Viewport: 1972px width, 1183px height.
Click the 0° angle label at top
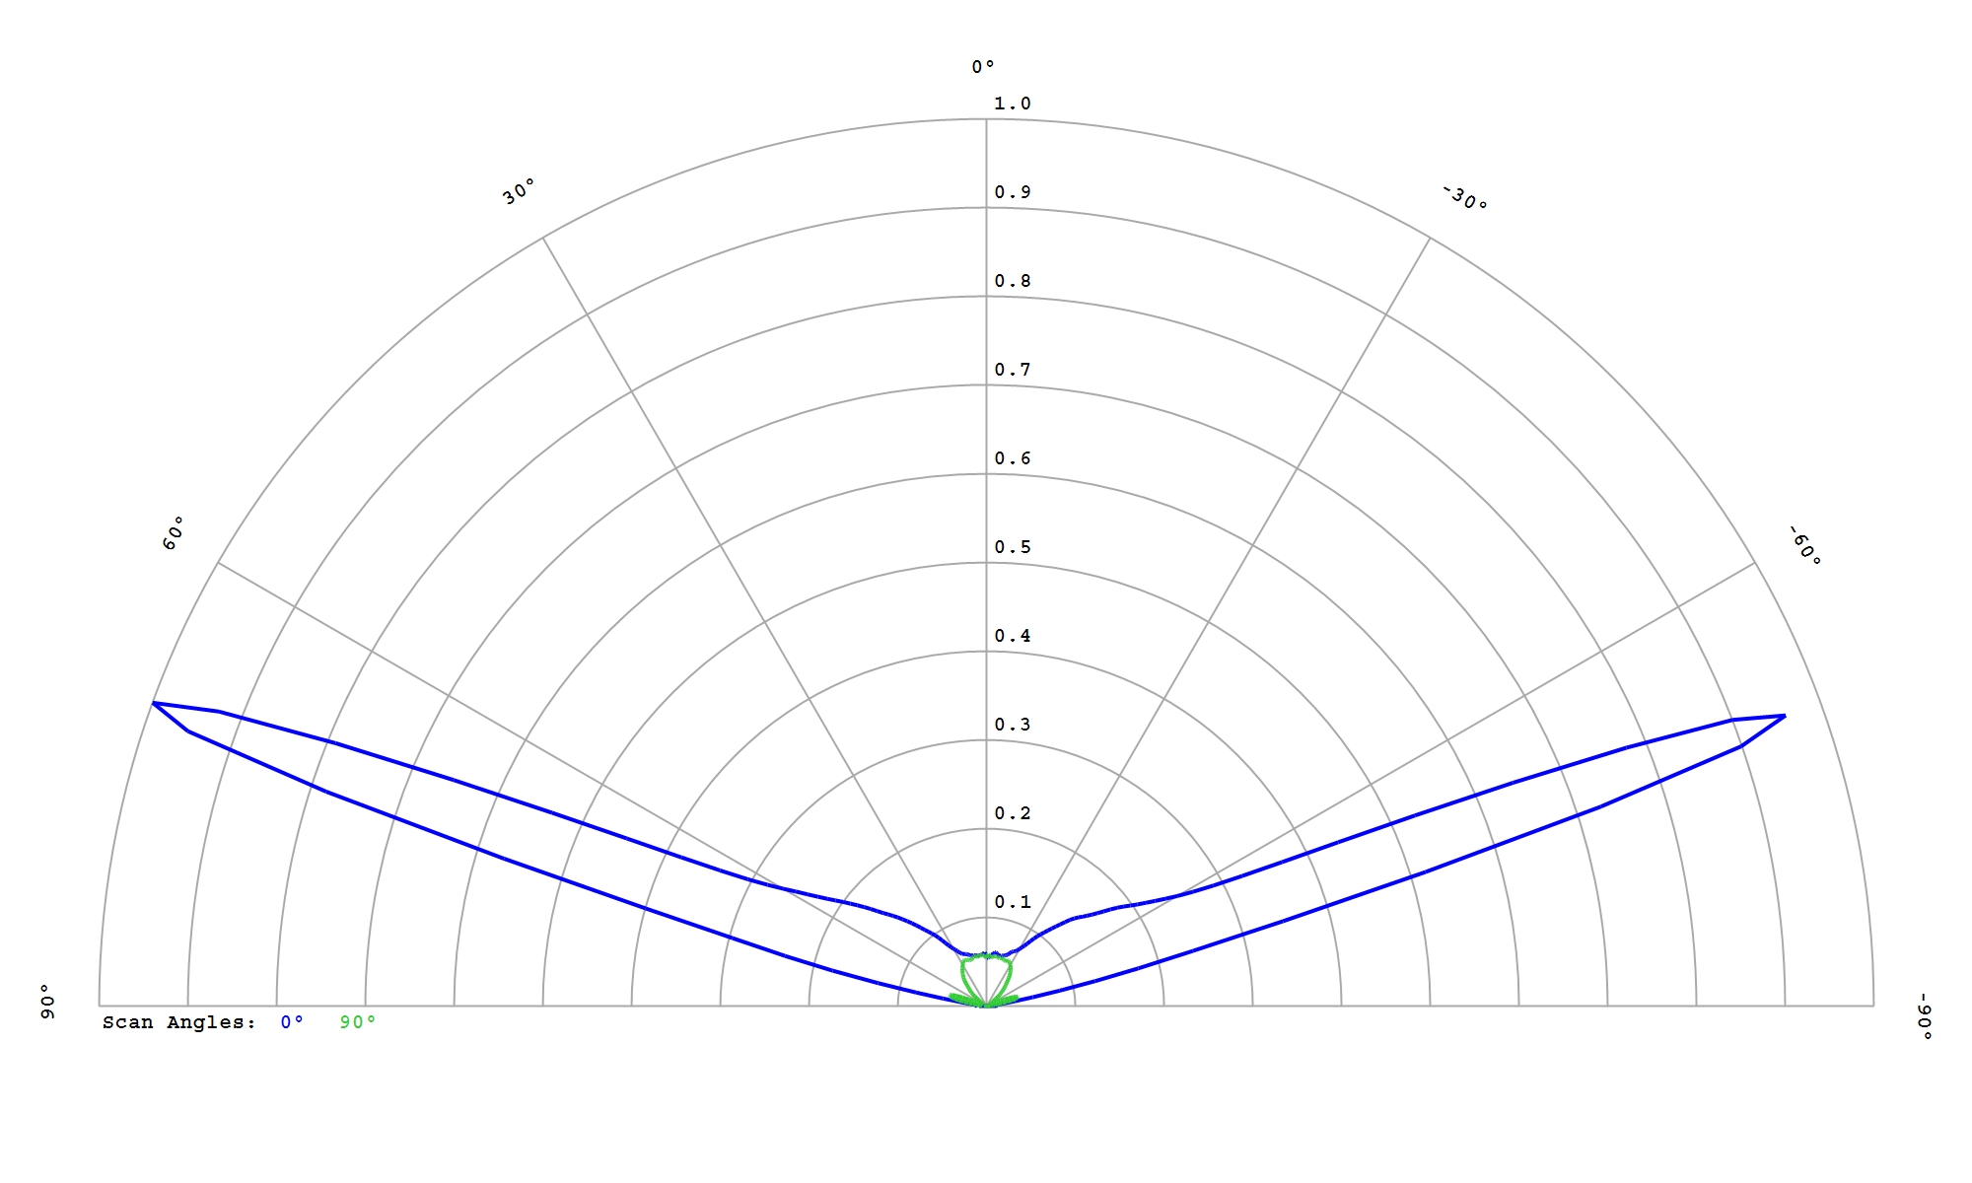[x=983, y=67]
